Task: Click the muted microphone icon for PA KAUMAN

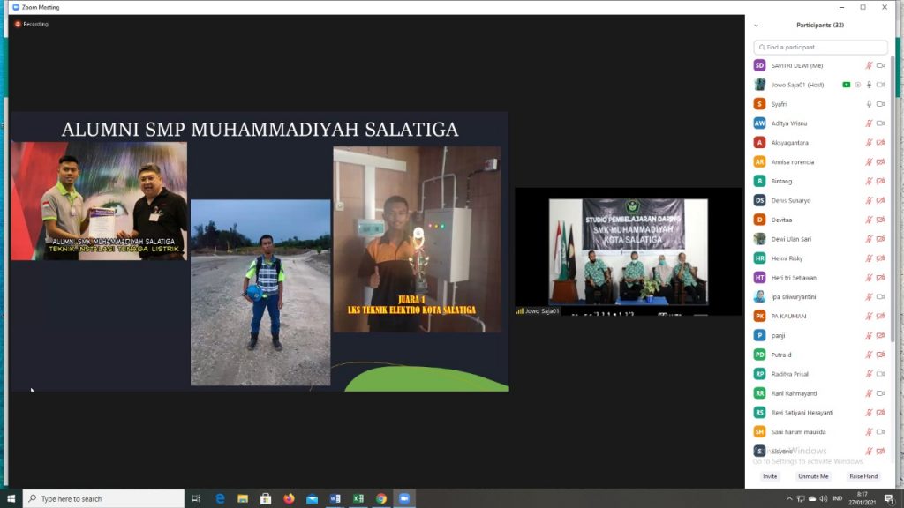Action: pos(869,317)
